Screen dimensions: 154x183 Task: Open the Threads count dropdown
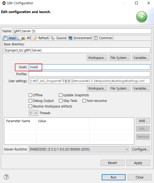[x=33, y=113]
